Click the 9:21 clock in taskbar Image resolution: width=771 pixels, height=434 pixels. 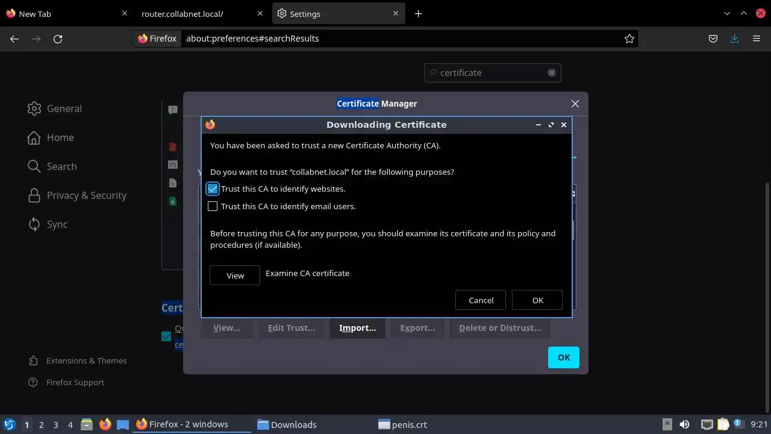coord(759,424)
